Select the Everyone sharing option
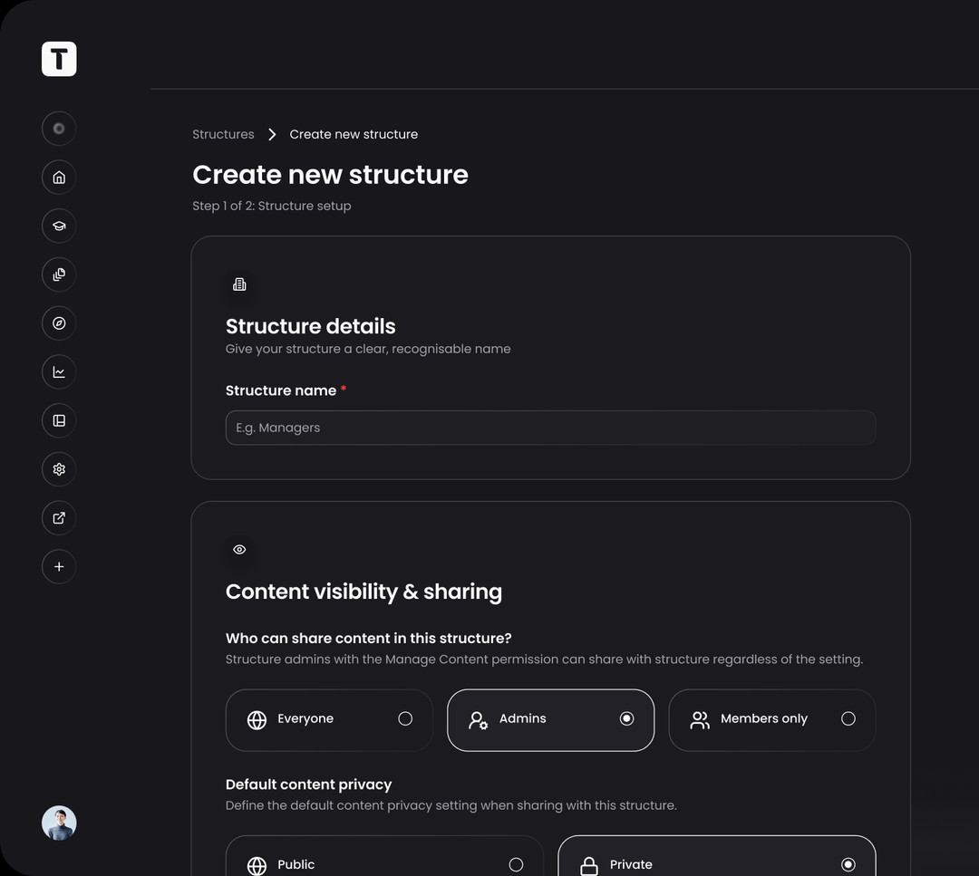 tap(329, 719)
